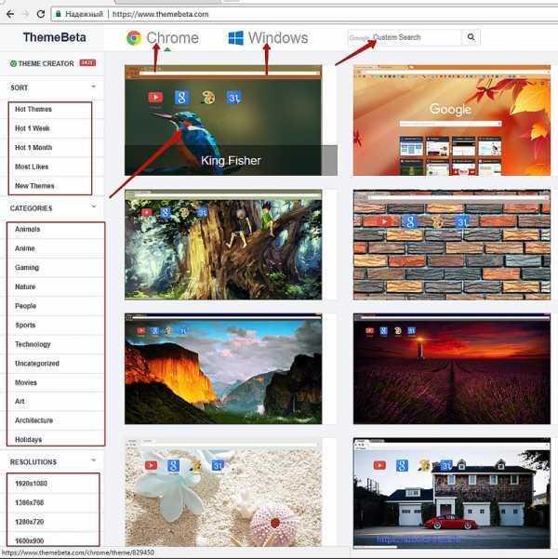The width and height of the screenshot is (558, 559).
Task: Open the Gaming category
Action: point(27,267)
